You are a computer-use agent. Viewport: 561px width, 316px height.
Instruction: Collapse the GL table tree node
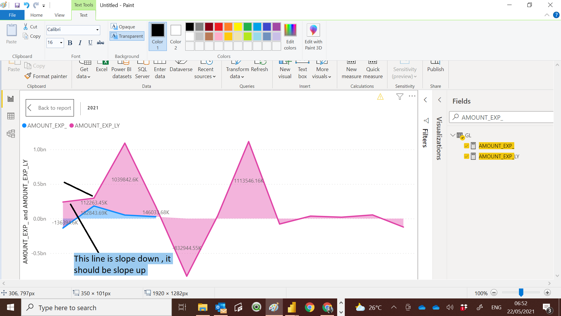[x=453, y=135]
